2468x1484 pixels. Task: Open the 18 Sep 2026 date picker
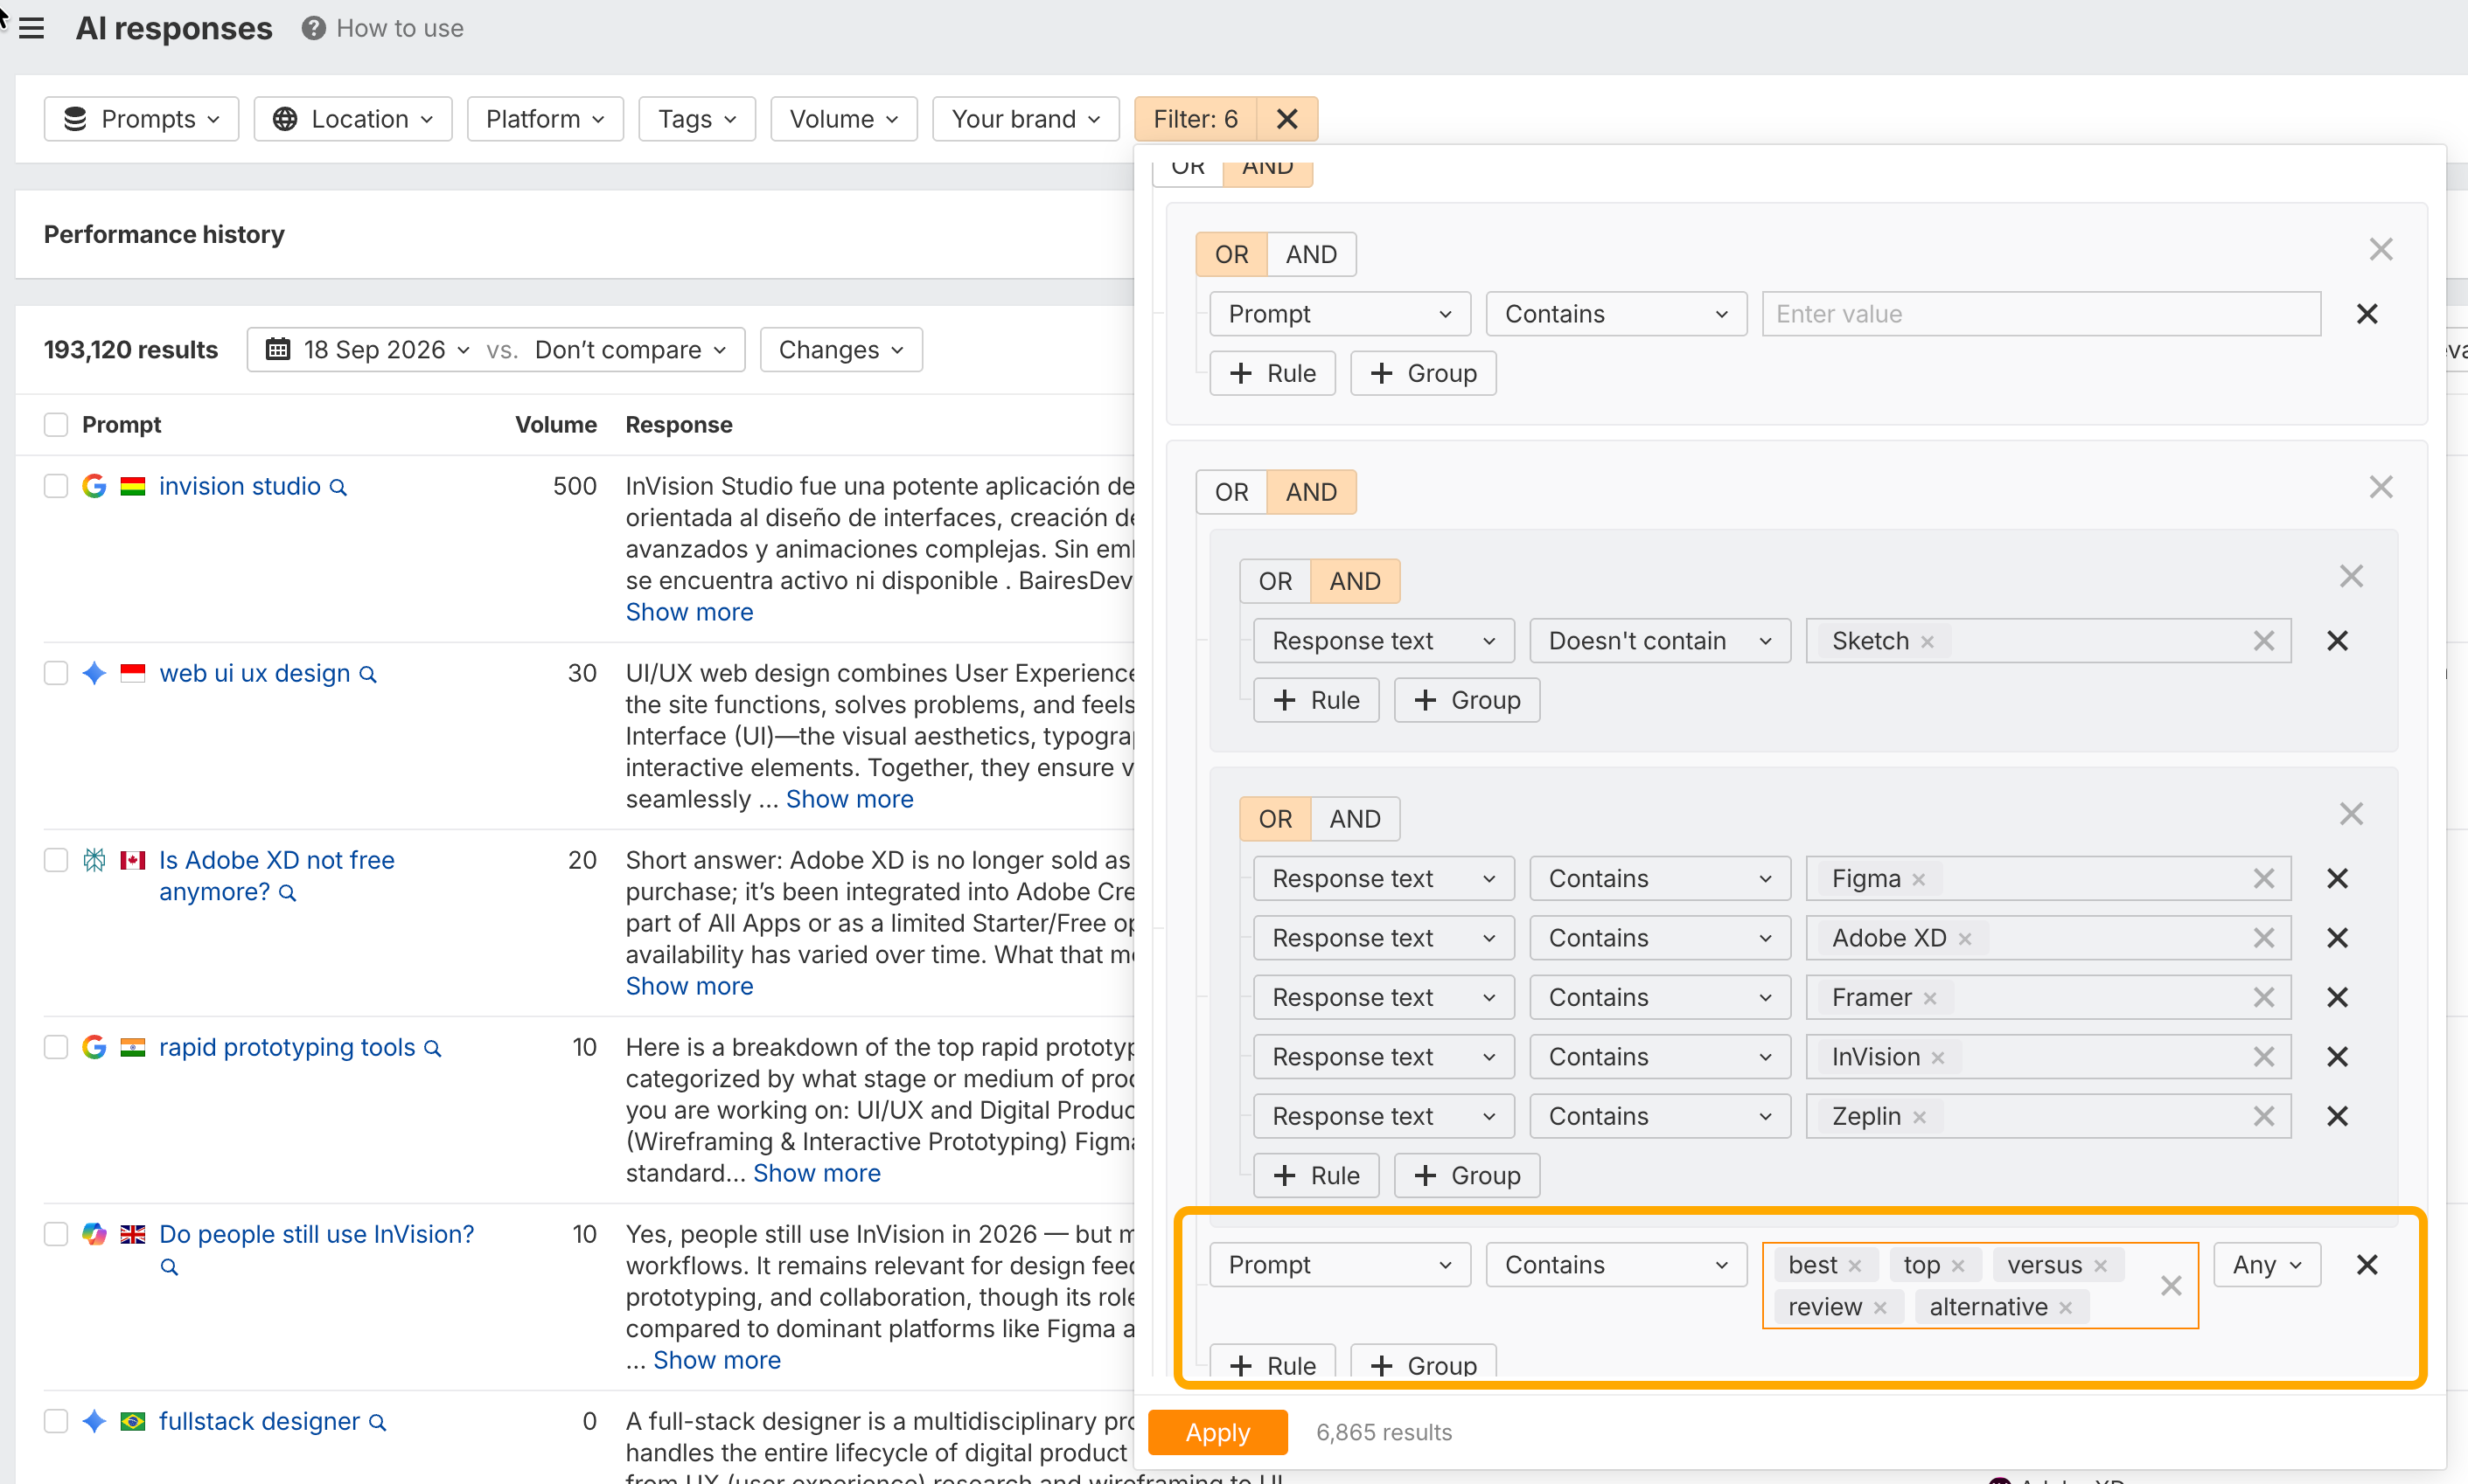point(367,350)
